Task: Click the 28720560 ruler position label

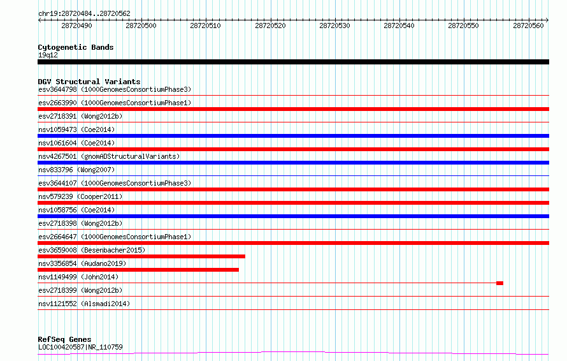Action: (x=528, y=26)
